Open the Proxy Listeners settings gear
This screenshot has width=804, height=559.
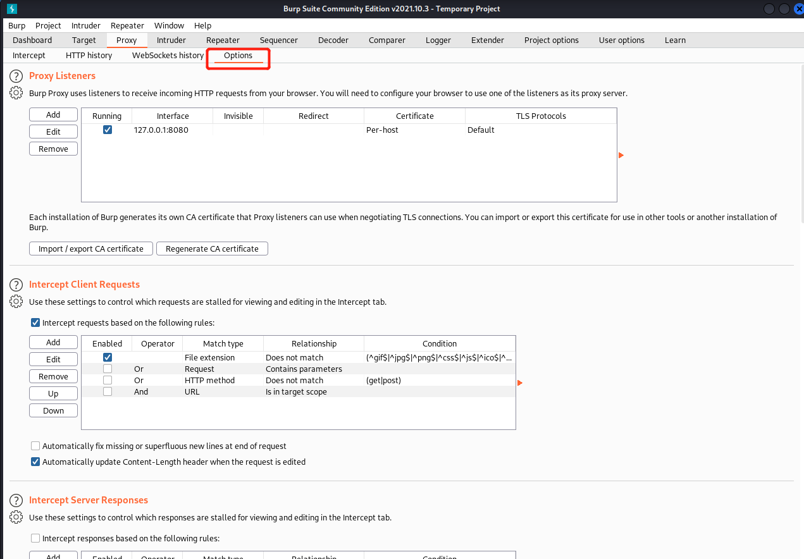pos(16,93)
